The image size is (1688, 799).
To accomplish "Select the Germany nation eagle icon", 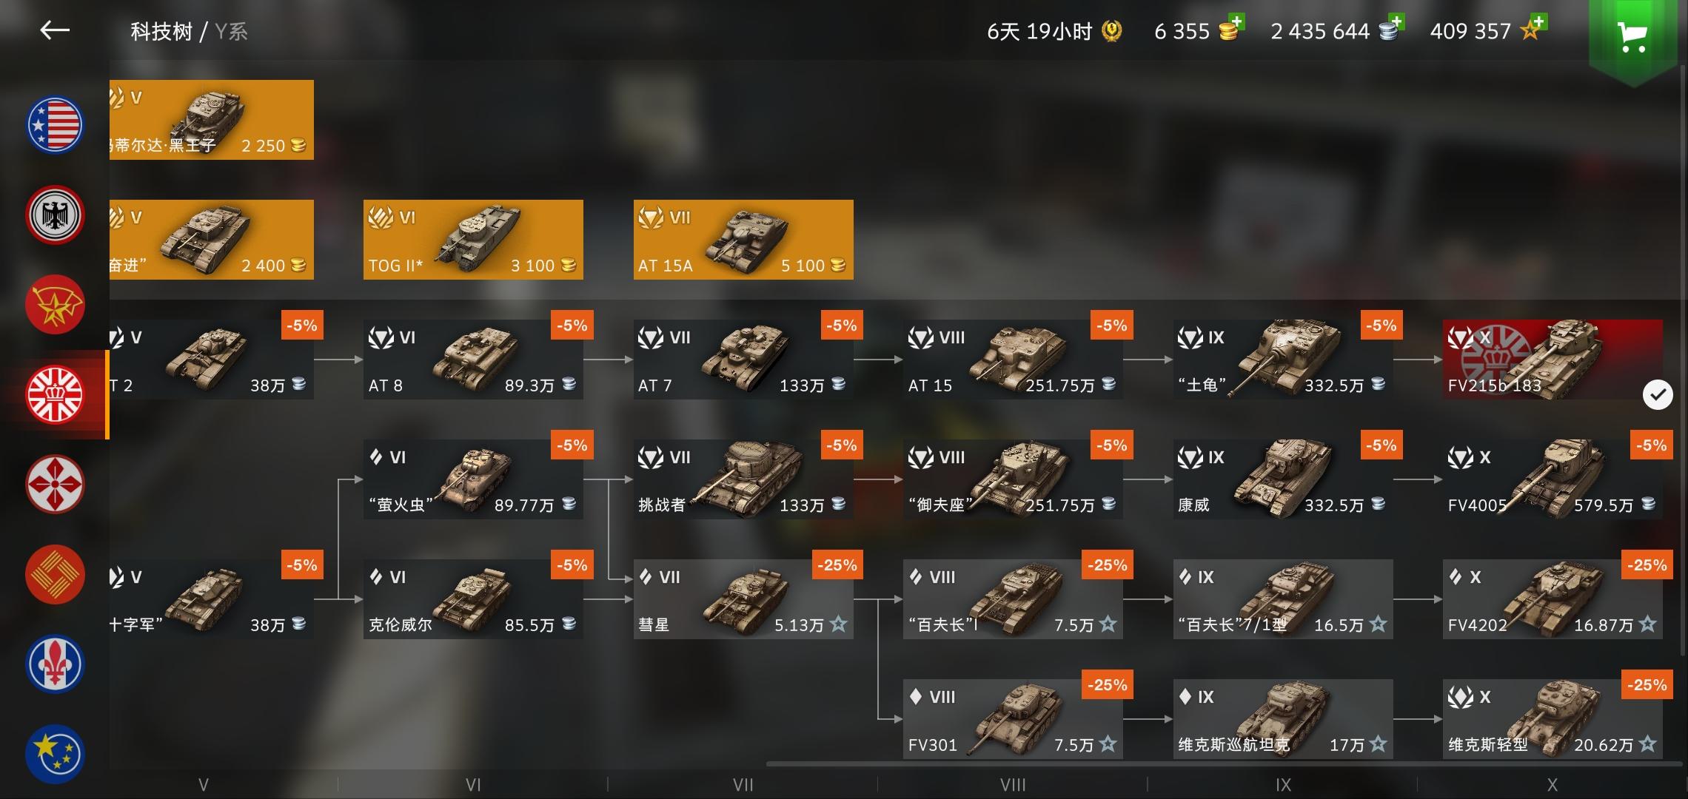I will (55, 215).
